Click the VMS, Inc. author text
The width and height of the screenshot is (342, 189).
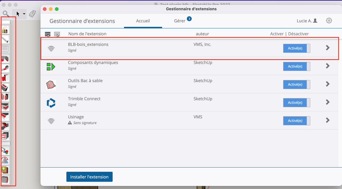point(202,44)
